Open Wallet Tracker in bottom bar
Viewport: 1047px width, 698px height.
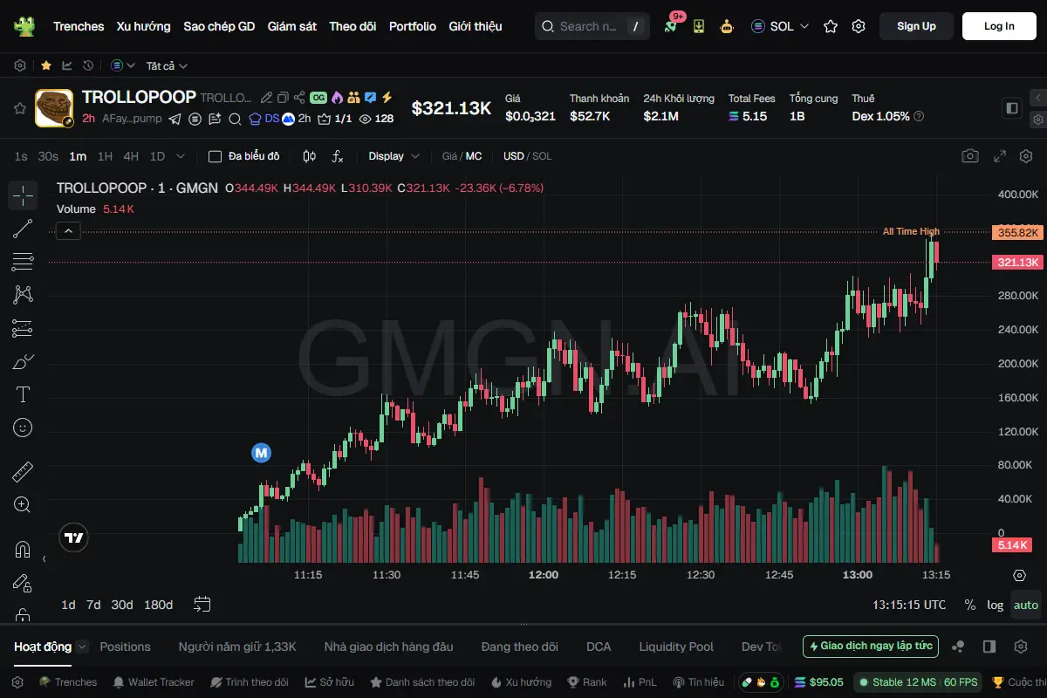154,682
